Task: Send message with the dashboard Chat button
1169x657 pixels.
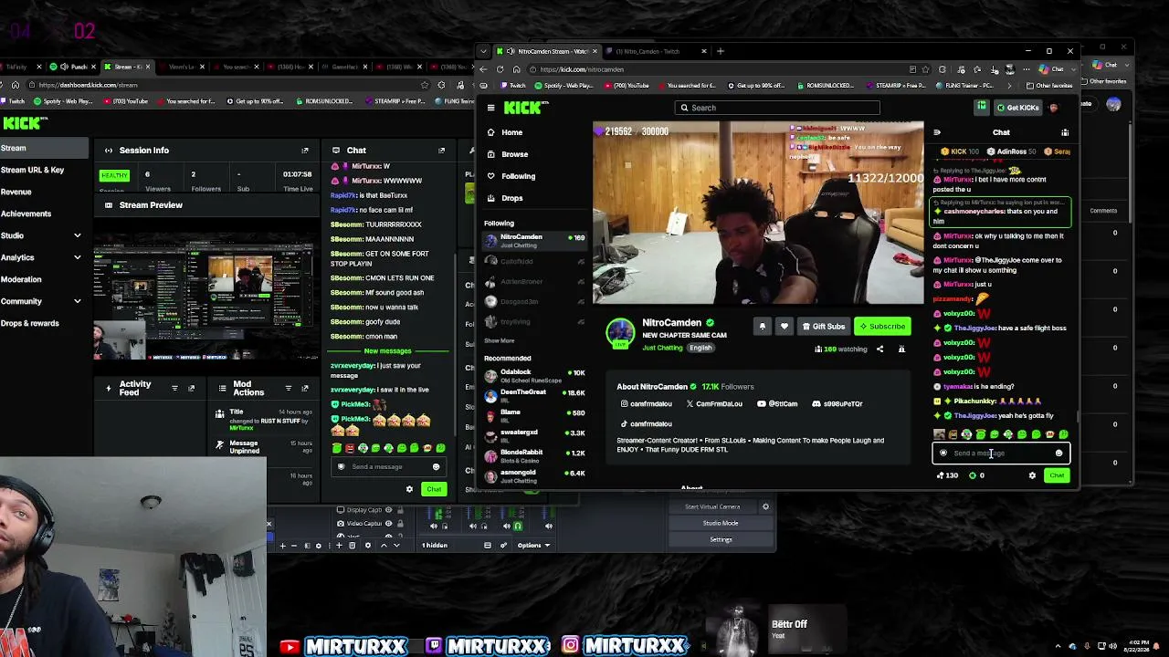Action: 434,489
